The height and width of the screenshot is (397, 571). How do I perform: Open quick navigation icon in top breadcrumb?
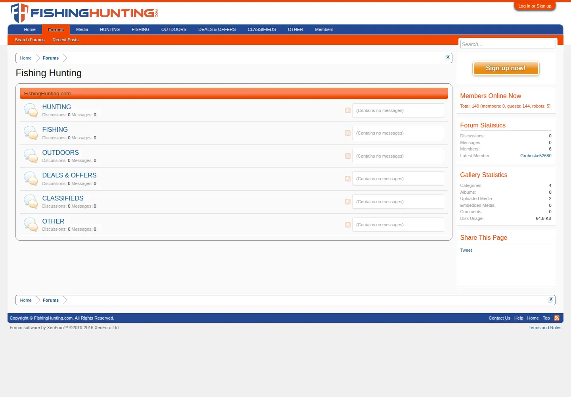click(447, 58)
